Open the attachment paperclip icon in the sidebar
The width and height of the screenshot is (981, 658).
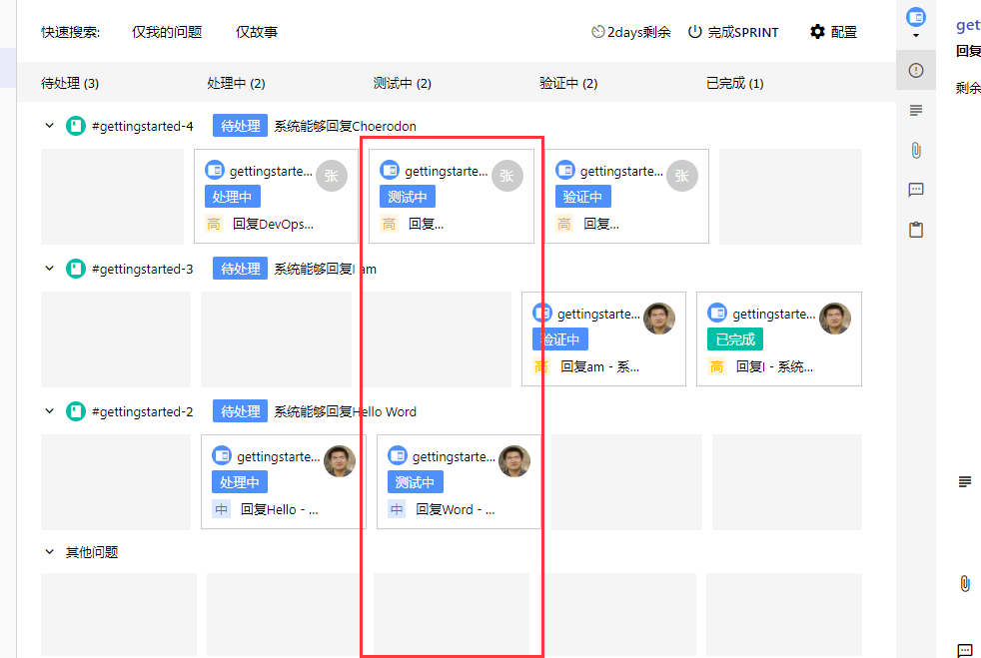click(916, 150)
